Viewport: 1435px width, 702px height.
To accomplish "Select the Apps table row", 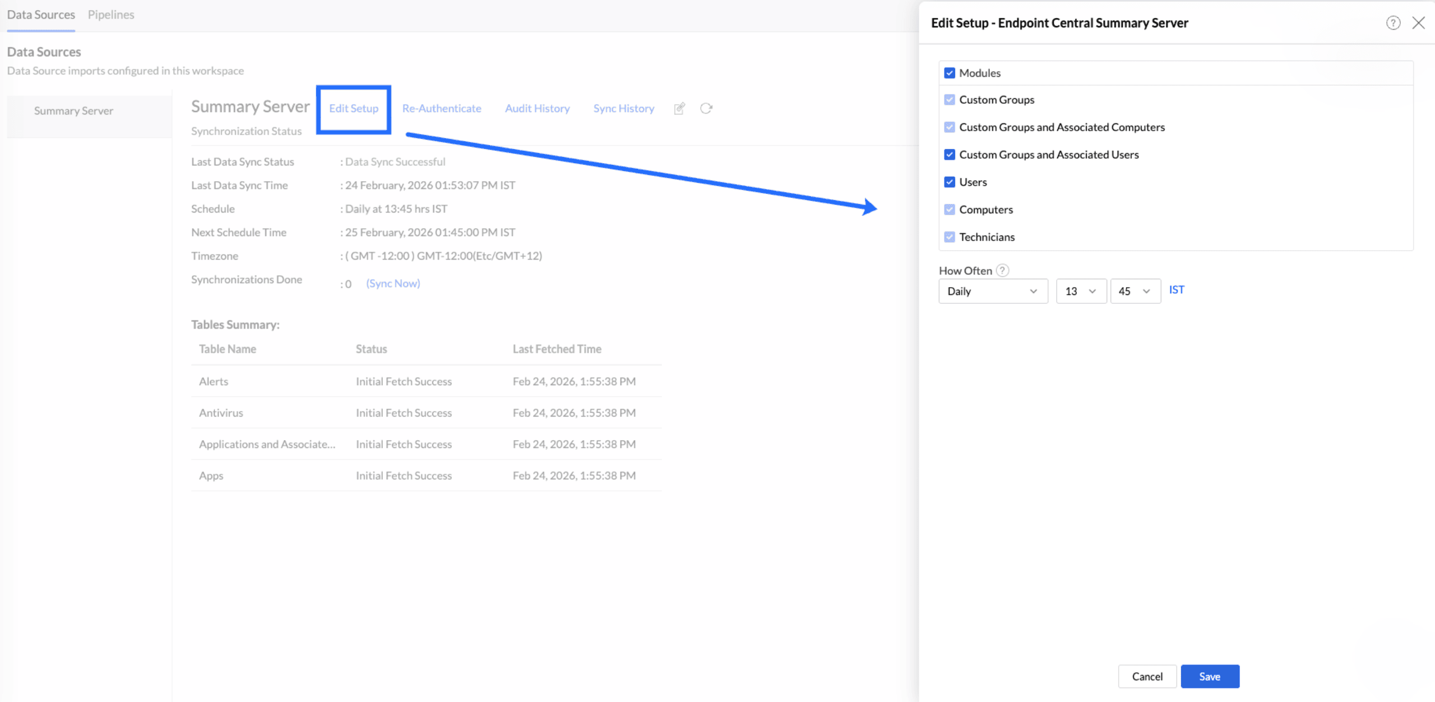I will tap(427, 475).
